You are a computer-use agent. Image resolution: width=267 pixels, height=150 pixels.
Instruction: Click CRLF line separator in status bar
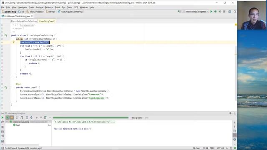(213, 148)
